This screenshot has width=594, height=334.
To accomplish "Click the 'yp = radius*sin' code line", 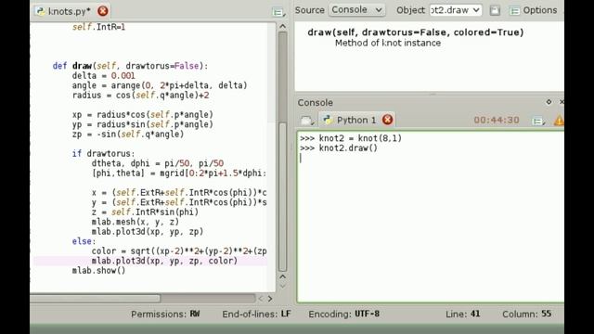I will pyautogui.click(x=143, y=124).
